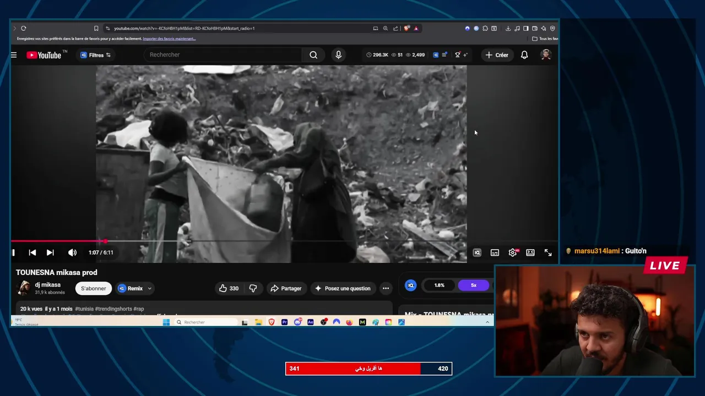Toggle subtitles on the player
The height and width of the screenshot is (396, 705).
point(495,252)
